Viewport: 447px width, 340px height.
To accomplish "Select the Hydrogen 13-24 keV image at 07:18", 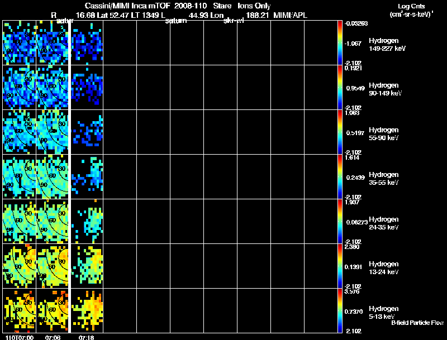I will [x=87, y=266].
